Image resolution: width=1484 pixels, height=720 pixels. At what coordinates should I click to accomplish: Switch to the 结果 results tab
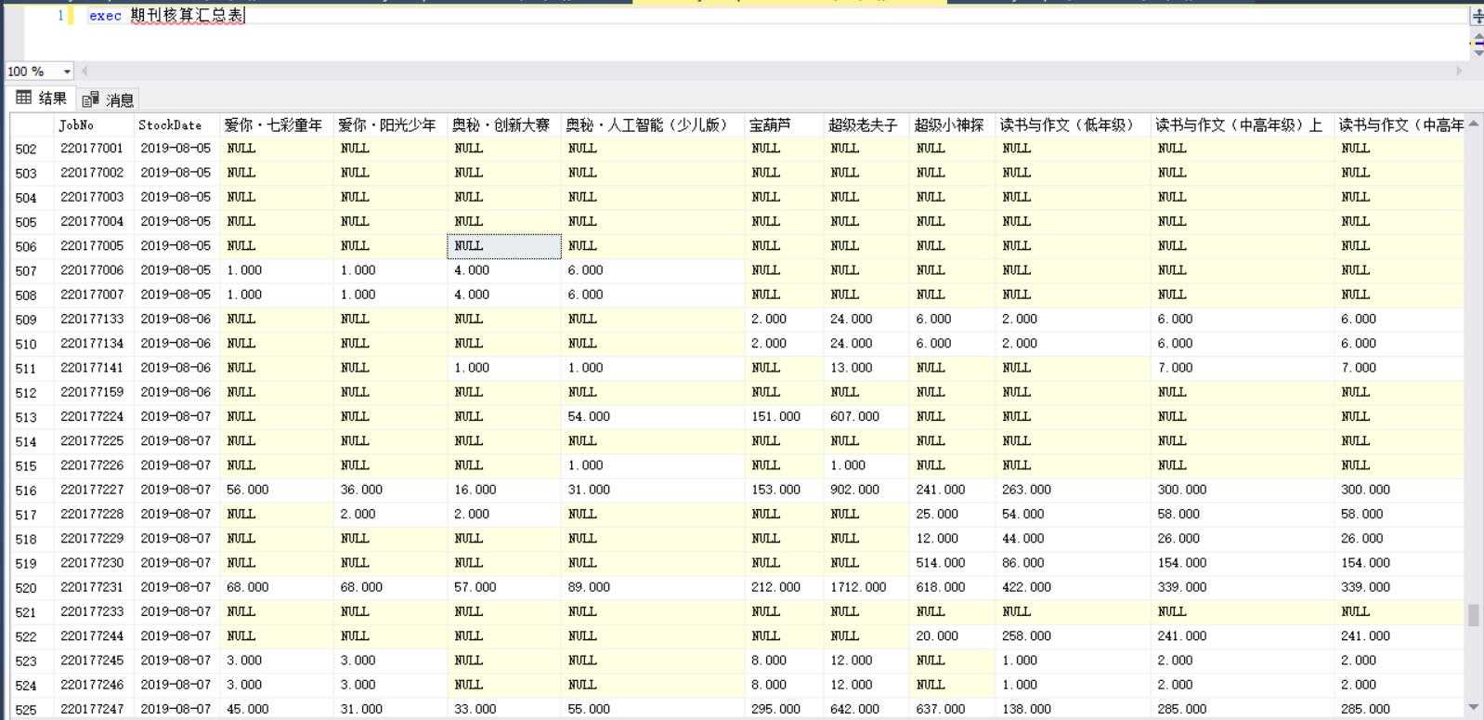[42, 98]
